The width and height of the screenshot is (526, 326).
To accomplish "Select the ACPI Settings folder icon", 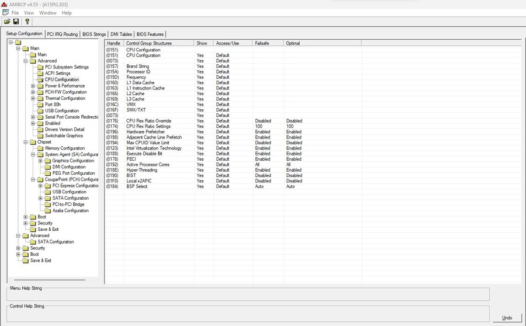I will pos(40,73).
